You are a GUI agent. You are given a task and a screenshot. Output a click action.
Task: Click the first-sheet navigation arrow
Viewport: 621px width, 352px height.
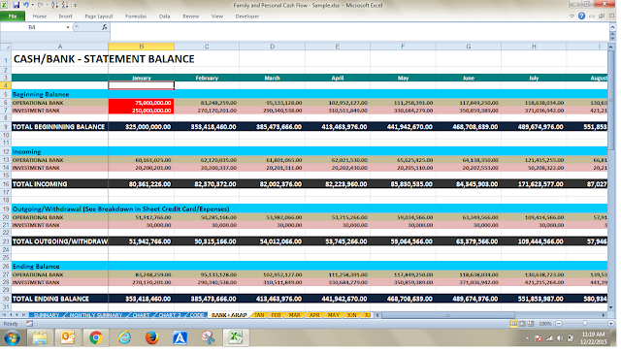[x=5, y=315]
